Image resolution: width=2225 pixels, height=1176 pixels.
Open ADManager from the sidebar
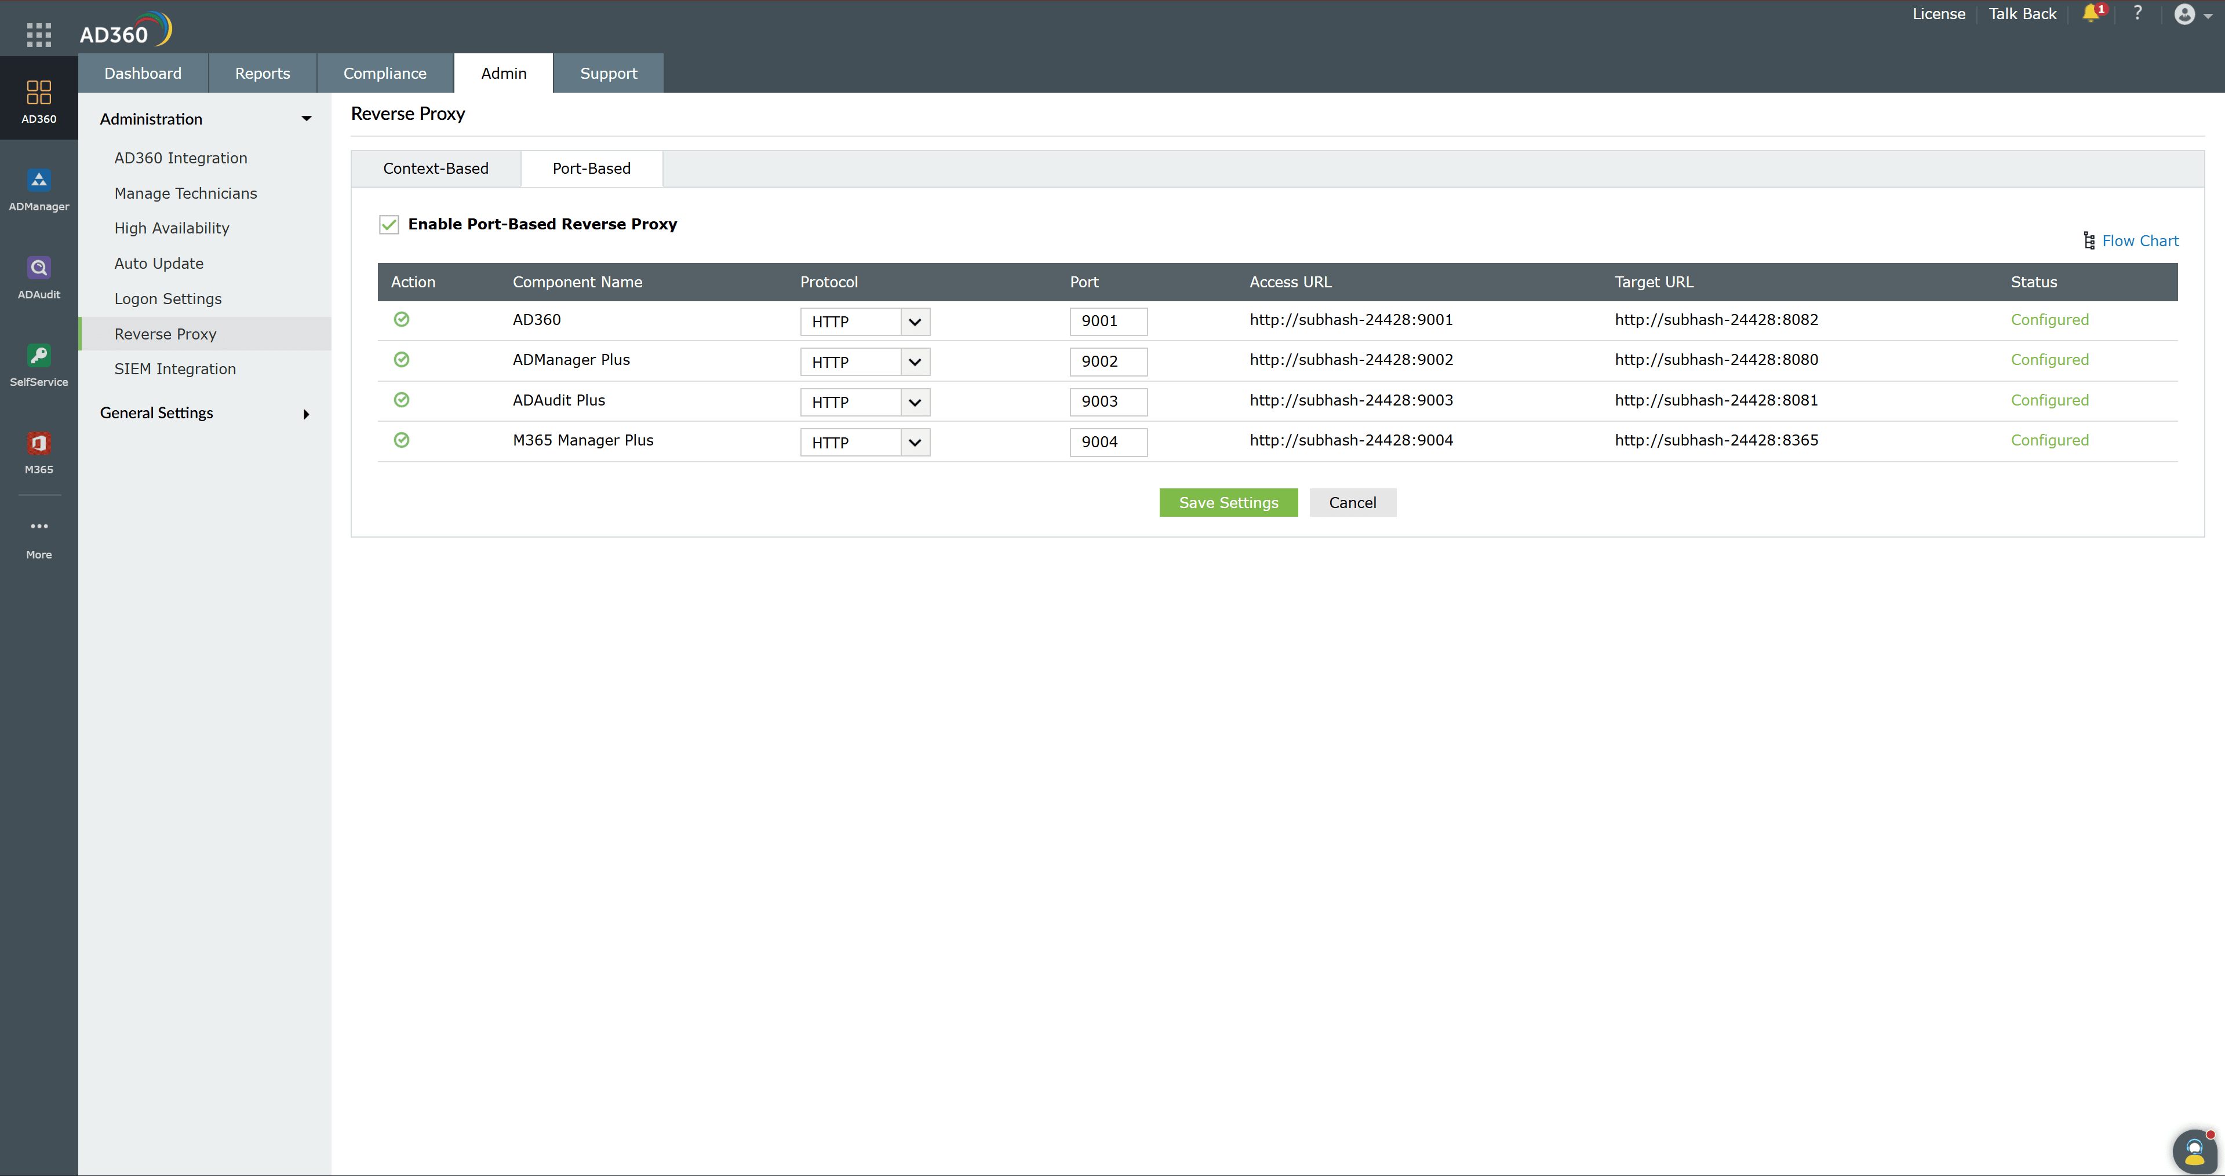(x=39, y=190)
